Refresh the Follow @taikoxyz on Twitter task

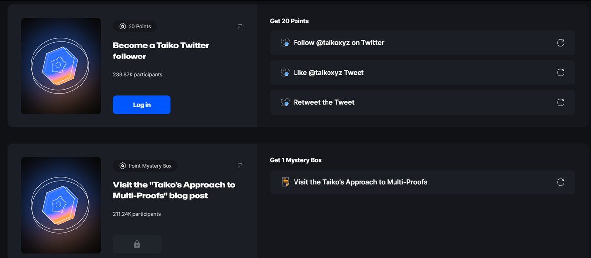(x=560, y=43)
